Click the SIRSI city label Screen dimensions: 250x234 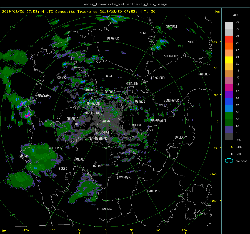tap(63, 169)
